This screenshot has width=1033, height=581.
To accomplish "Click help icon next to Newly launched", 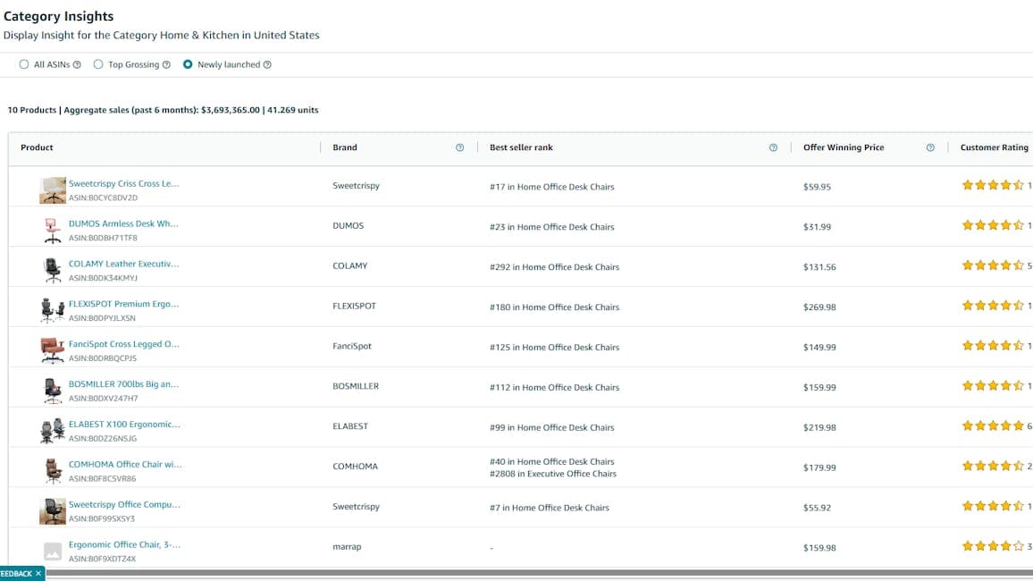I will click(267, 64).
